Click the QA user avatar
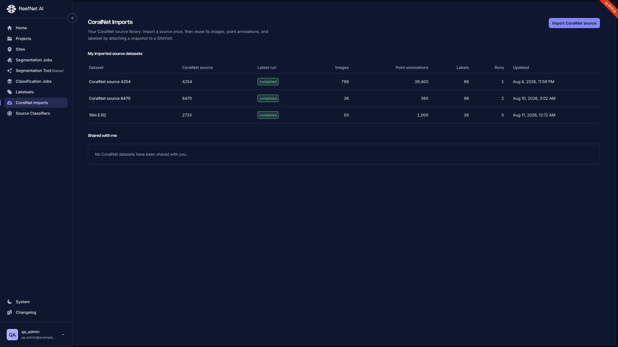618x347 pixels. [x=12, y=334]
